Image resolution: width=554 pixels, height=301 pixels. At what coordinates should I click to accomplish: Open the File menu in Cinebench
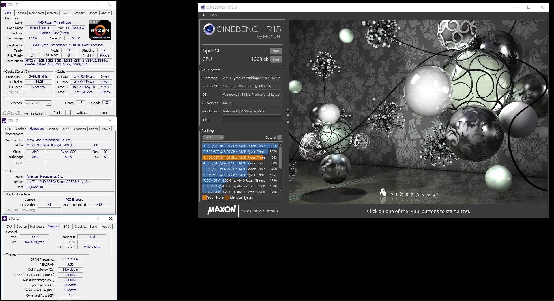click(203, 15)
